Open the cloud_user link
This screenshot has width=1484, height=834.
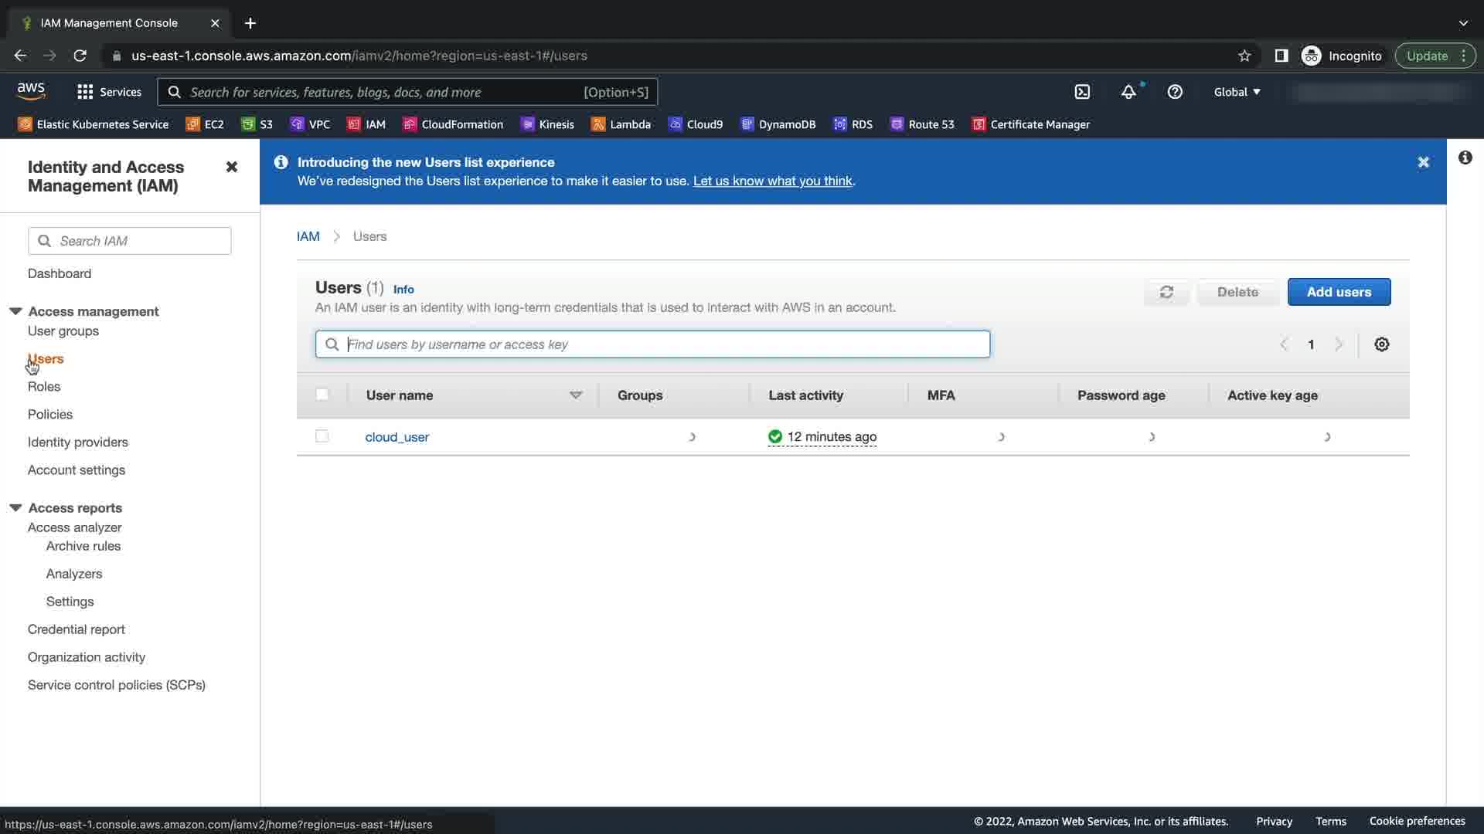tap(397, 437)
